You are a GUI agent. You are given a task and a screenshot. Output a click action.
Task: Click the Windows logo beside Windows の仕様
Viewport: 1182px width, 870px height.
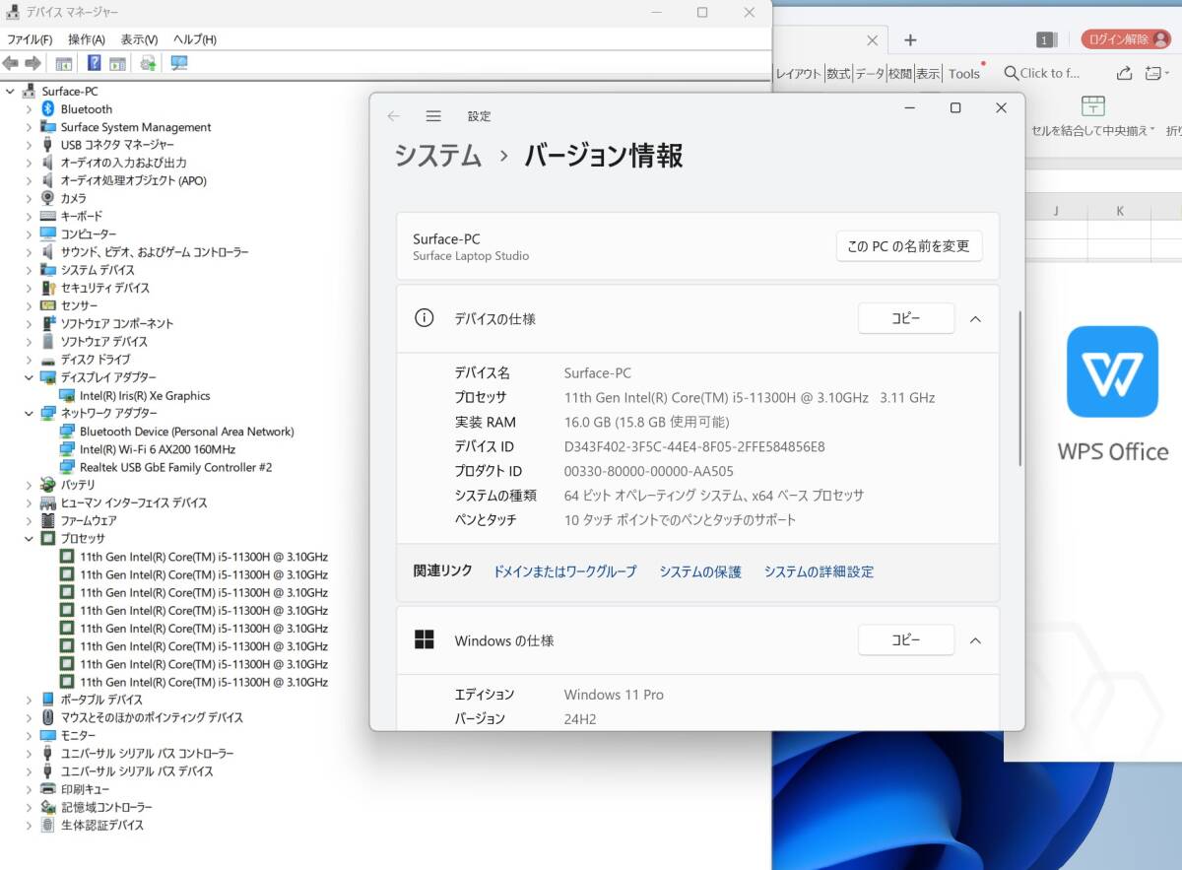coord(425,640)
